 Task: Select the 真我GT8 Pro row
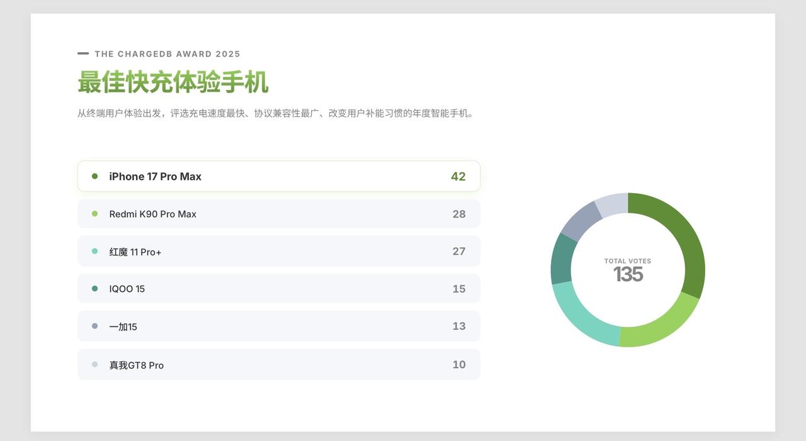point(279,364)
